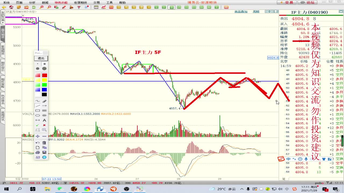Switch to tick chart view icon
This screenshot has height=193, width=344.
[x=111, y=7]
